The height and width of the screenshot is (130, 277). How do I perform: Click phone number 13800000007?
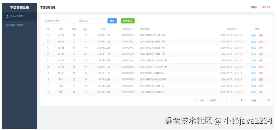pos(127,86)
